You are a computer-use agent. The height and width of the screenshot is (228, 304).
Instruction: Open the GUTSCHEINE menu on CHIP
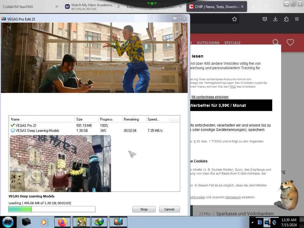click(208, 42)
